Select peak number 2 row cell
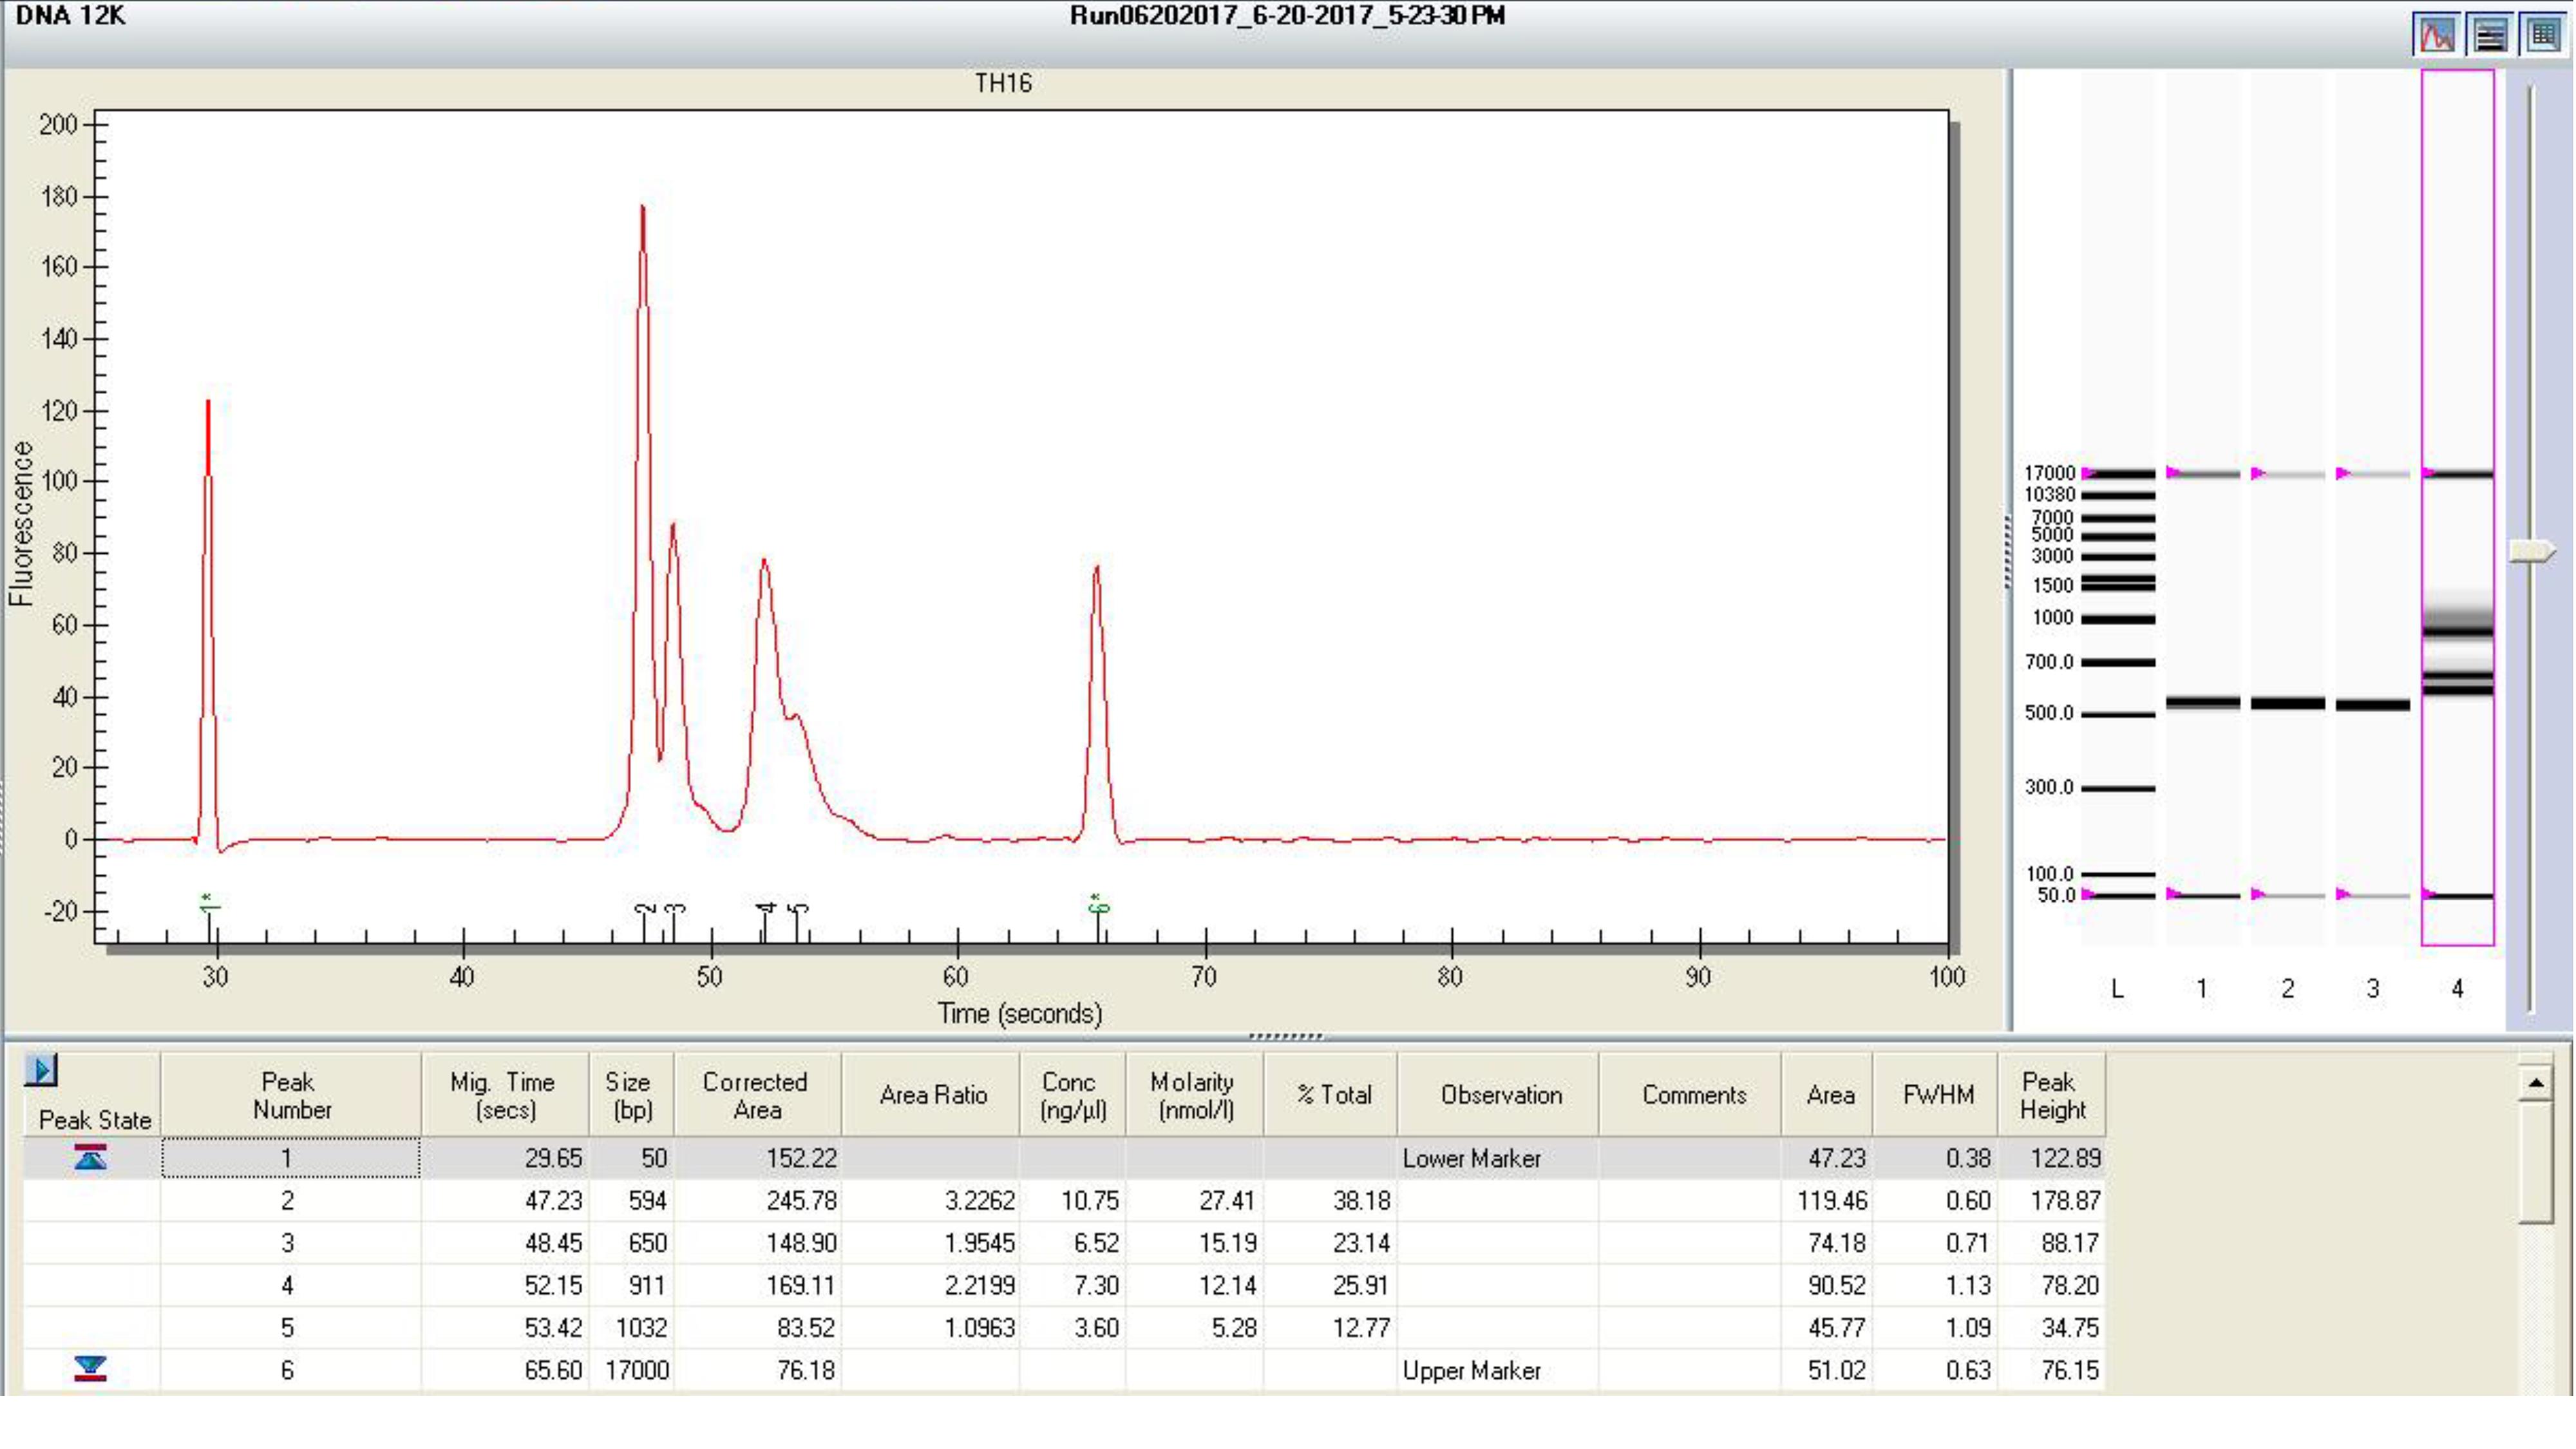The width and height of the screenshot is (2576, 1449). [x=290, y=1200]
